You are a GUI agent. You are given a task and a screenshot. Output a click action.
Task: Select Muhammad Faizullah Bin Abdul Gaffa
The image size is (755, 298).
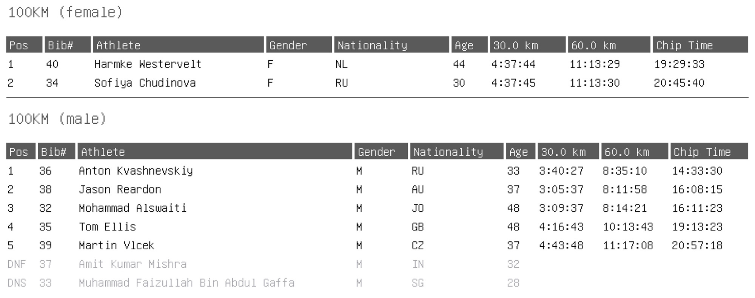click(186, 283)
